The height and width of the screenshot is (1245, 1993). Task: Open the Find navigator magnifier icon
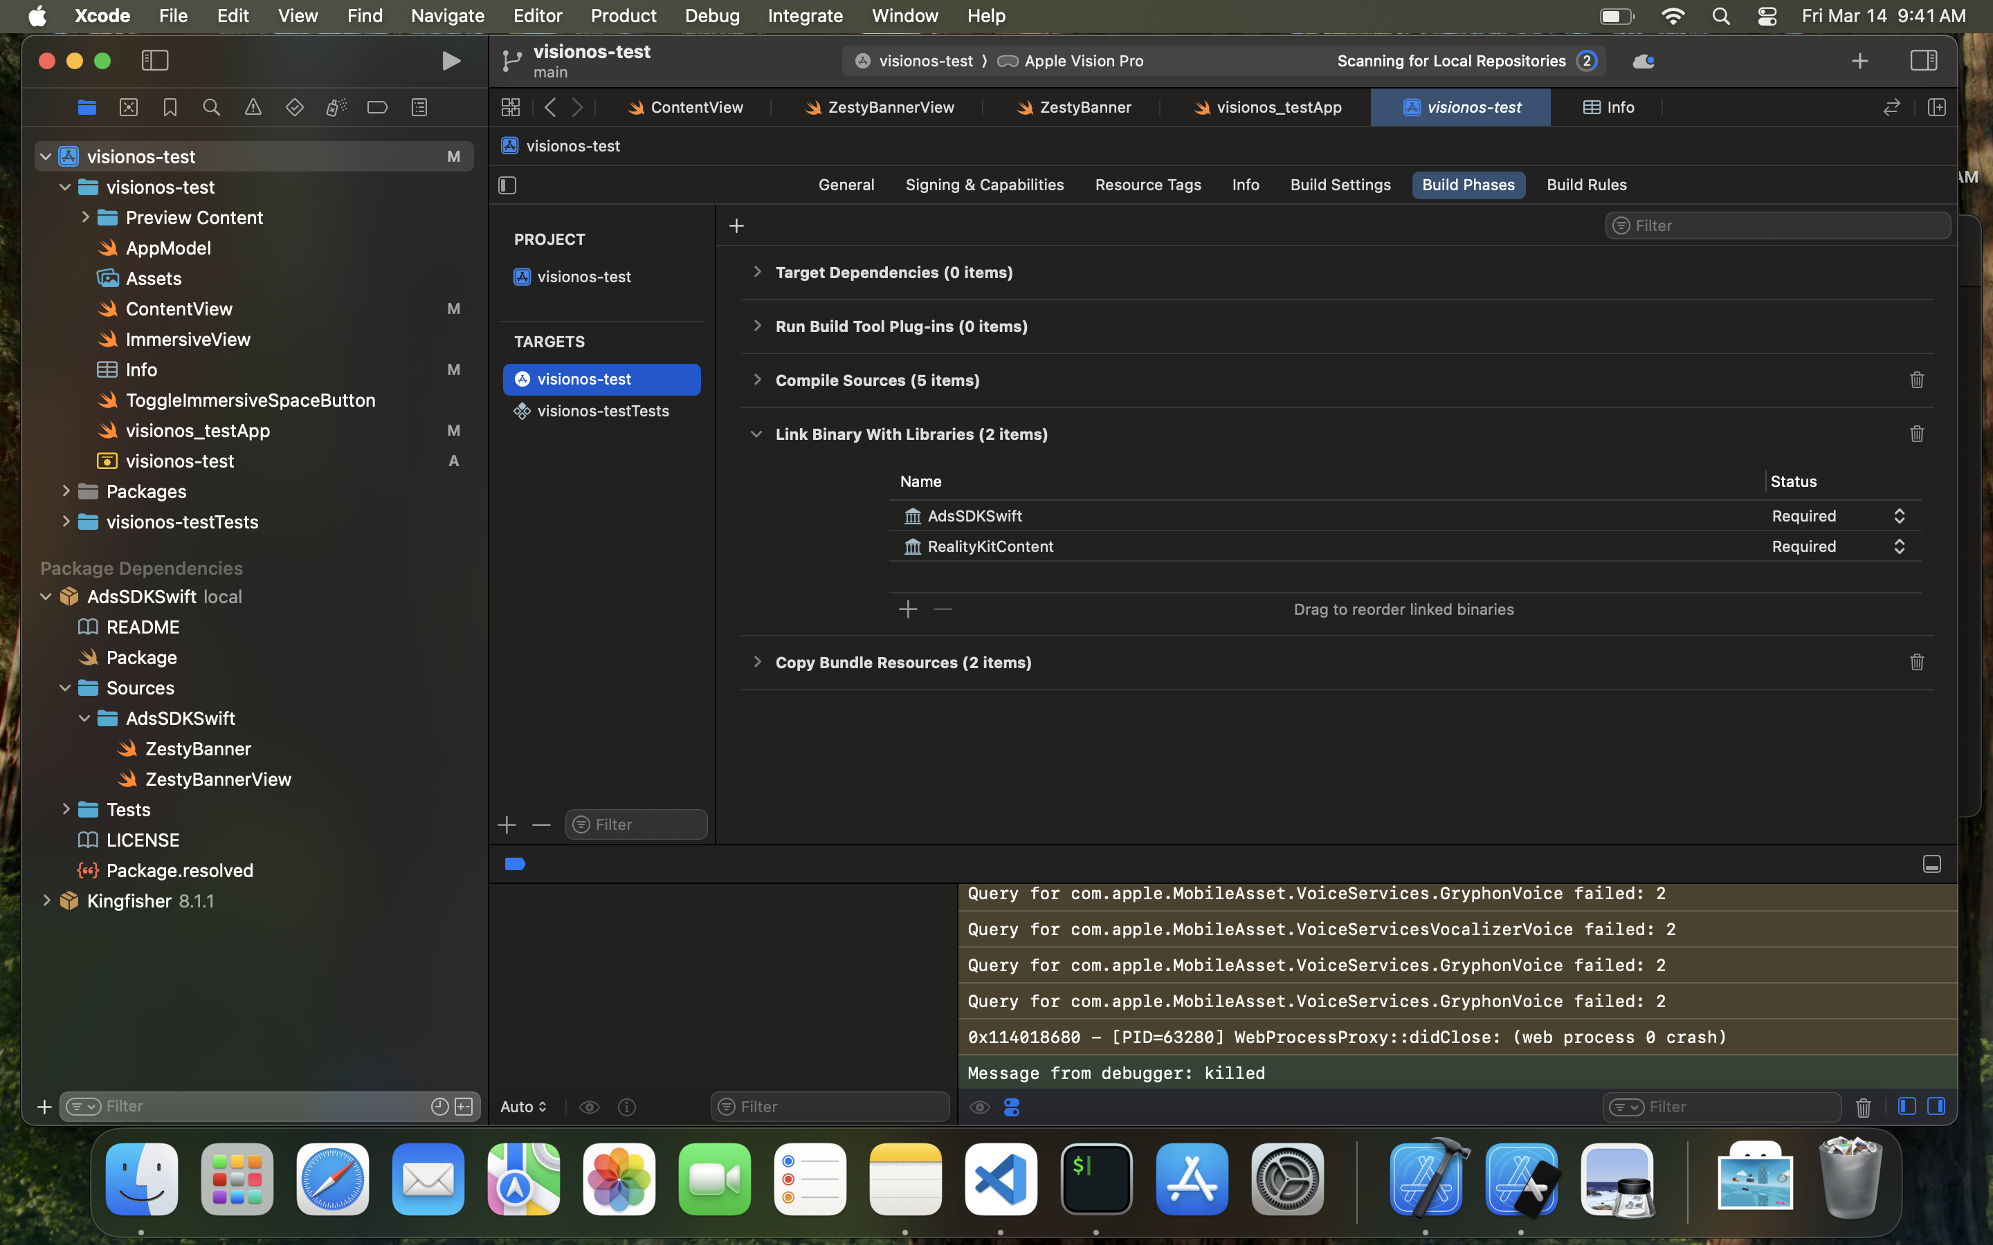(212, 107)
